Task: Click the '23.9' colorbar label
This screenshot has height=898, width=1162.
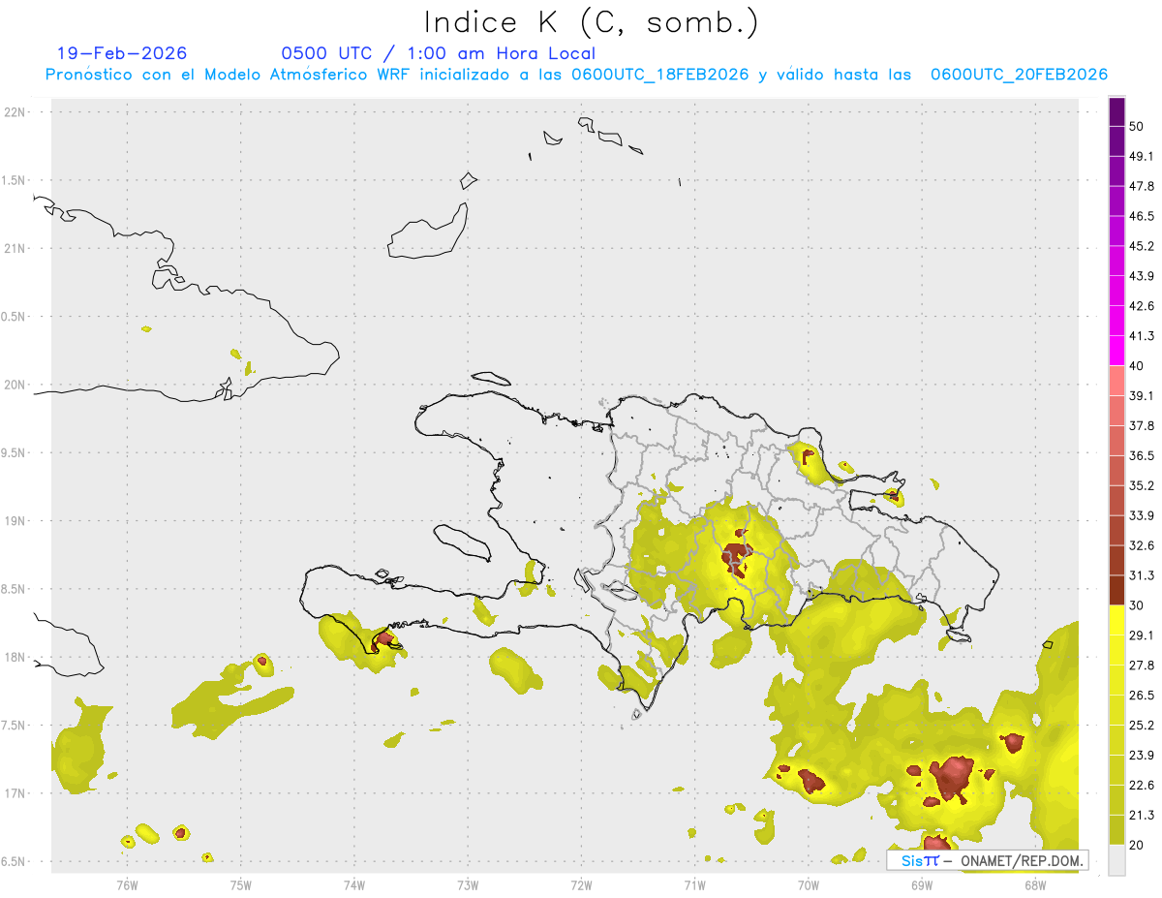Action: coord(1142,756)
